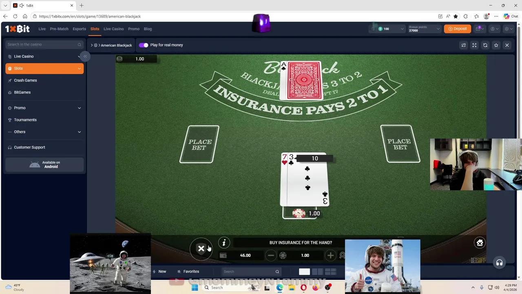522x294 pixels.
Task: Click the American Blackjack breadcrumb
Action: click(x=116, y=45)
